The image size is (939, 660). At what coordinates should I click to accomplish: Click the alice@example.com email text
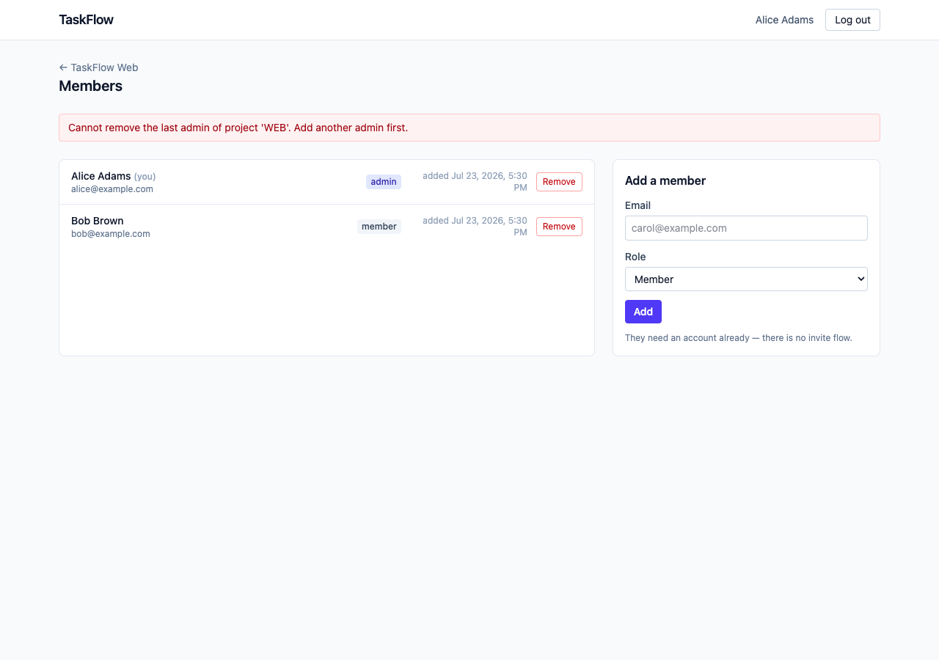click(x=112, y=189)
